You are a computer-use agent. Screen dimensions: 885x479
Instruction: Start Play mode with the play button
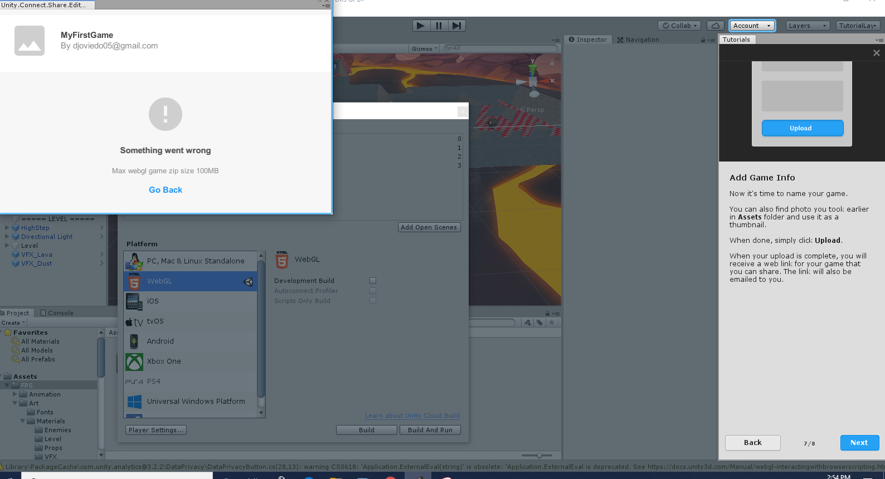pos(421,26)
